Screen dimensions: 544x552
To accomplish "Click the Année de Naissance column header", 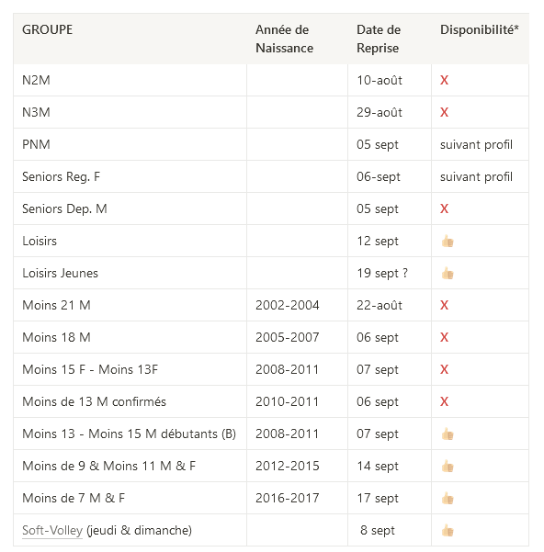I will 284,39.
